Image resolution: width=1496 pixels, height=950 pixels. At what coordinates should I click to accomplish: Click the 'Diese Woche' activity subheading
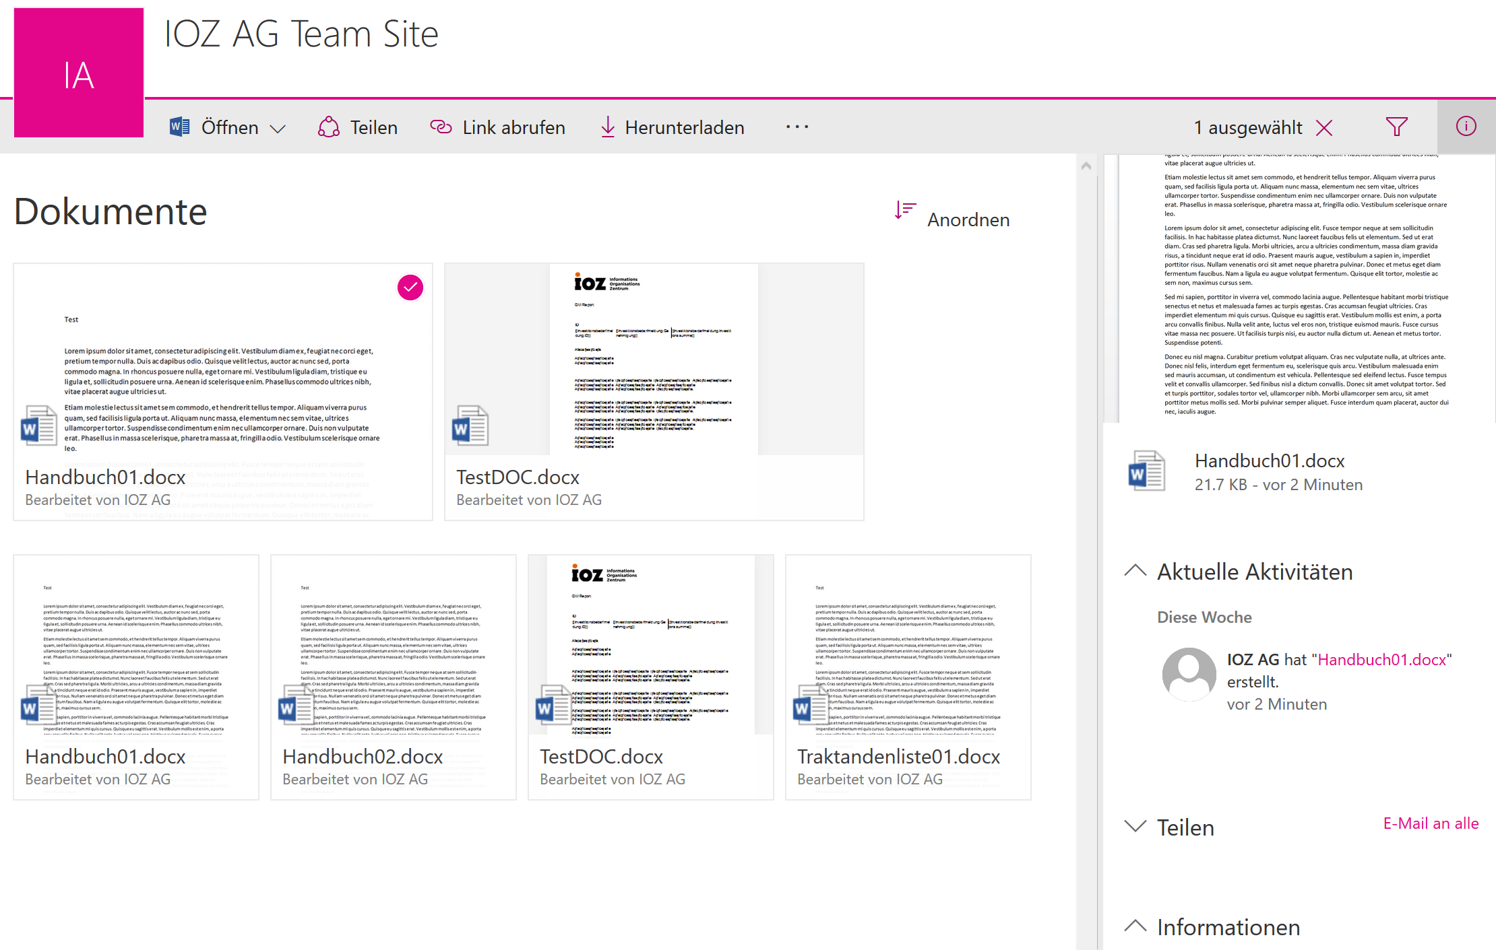(x=1204, y=617)
